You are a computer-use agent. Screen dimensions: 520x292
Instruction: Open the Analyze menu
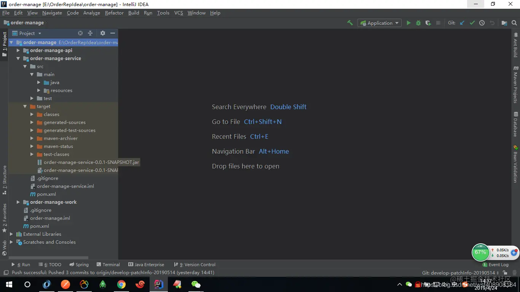coord(92,13)
